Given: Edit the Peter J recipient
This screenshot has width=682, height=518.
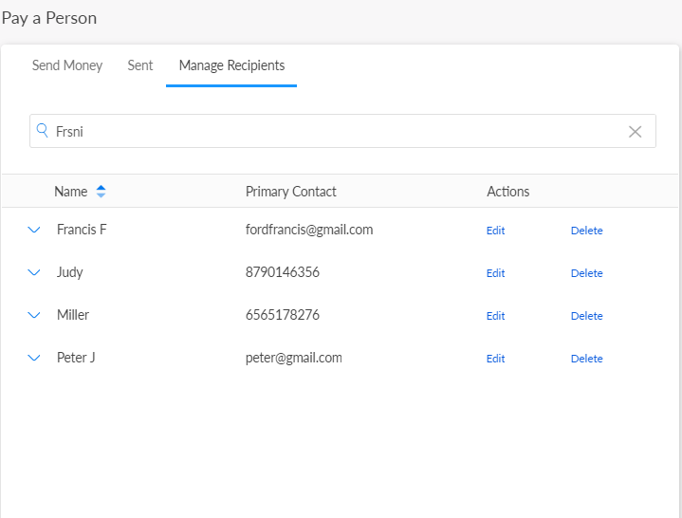Looking at the screenshot, I should point(495,359).
